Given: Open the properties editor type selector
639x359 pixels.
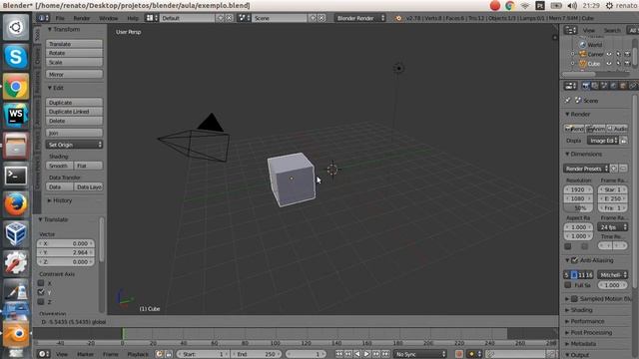Looking at the screenshot, I should [570, 86].
